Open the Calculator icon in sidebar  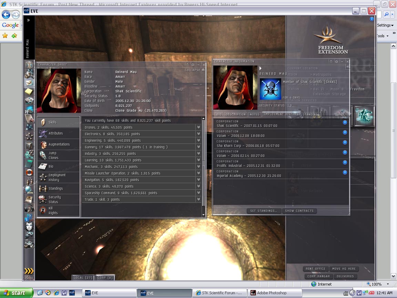[x=29, y=163]
